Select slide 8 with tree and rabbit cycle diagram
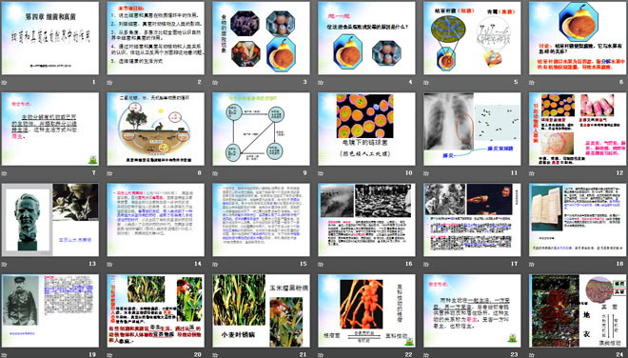This screenshot has height=358, width=628. tap(155, 129)
